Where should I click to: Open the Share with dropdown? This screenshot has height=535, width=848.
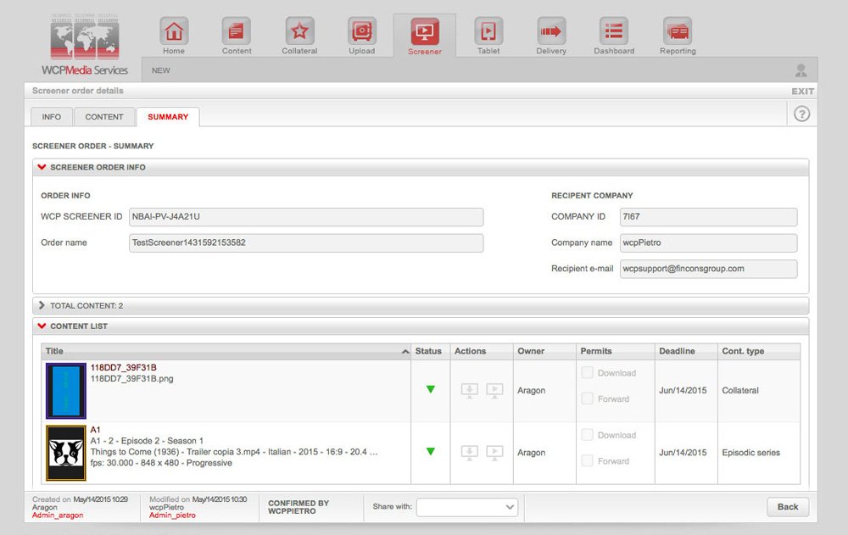[467, 507]
